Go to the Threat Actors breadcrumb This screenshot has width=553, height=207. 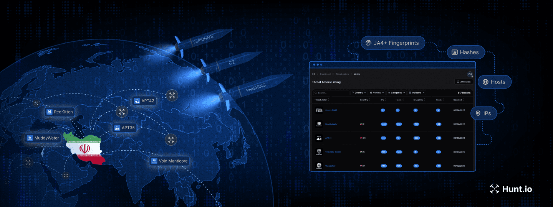tap(342, 74)
